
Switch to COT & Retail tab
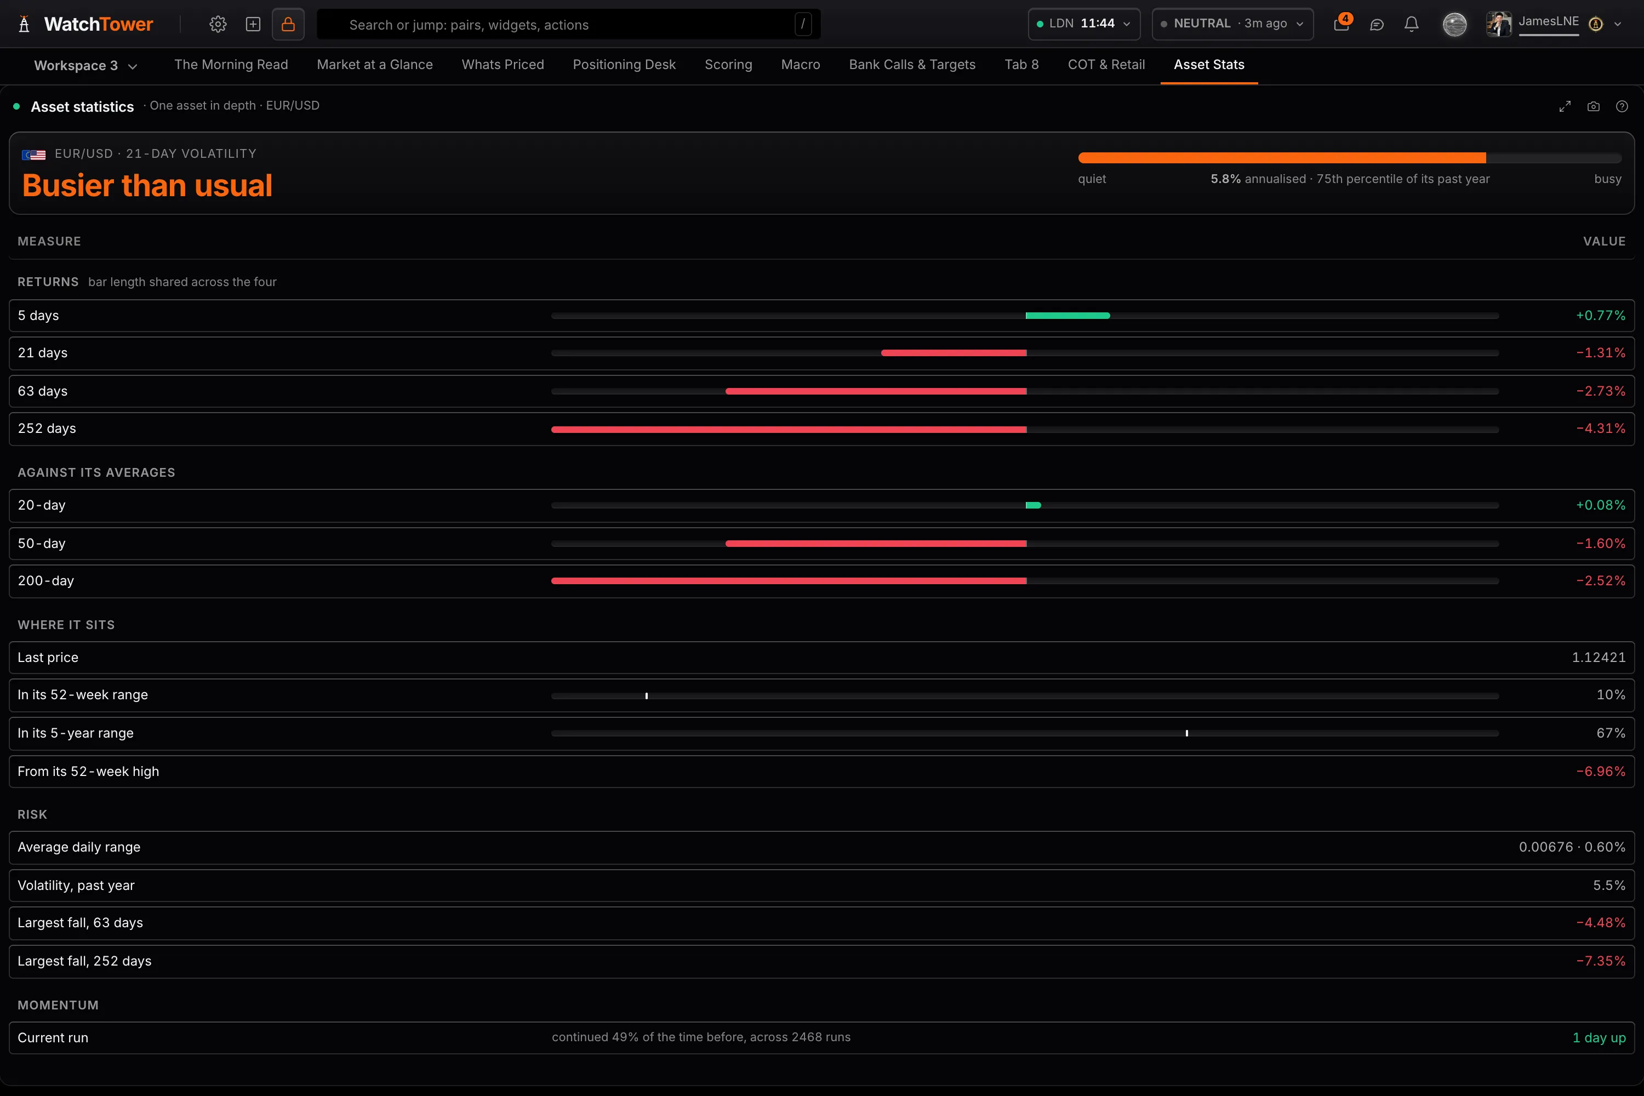pyautogui.click(x=1106, y=65)
